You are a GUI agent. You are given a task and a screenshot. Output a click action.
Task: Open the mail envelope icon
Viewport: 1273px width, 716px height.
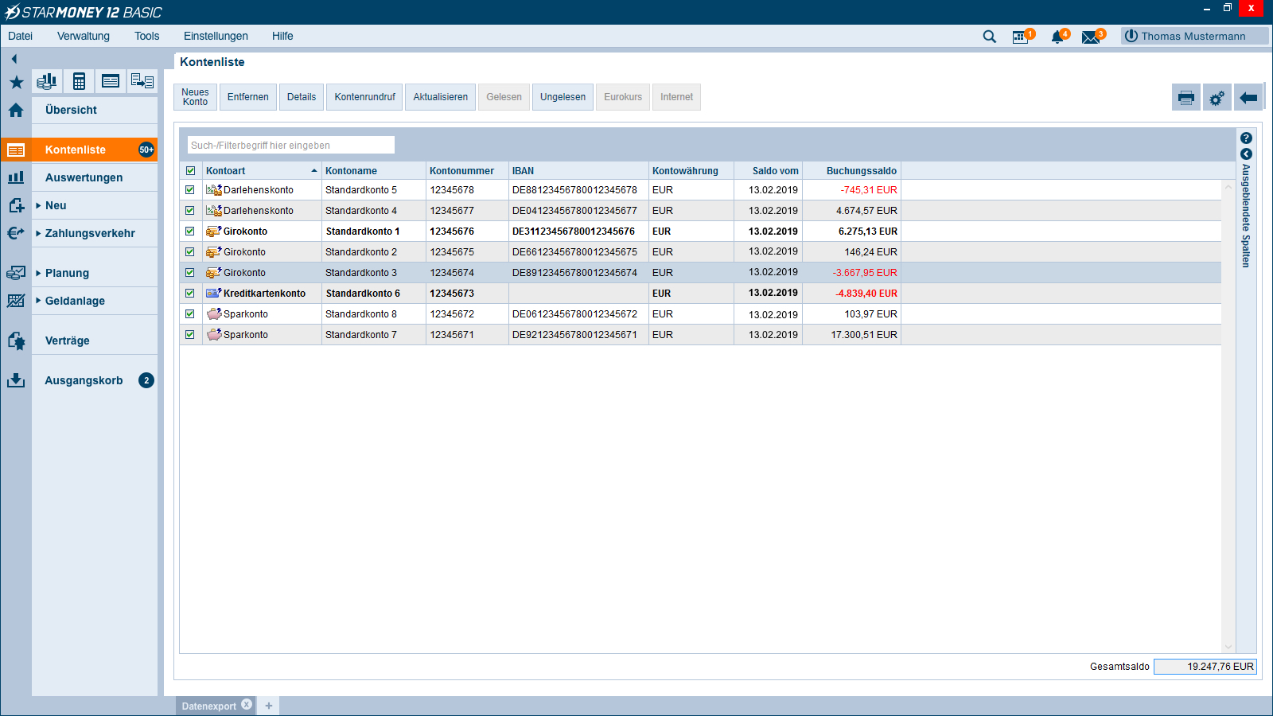(x=1092, y=37)
